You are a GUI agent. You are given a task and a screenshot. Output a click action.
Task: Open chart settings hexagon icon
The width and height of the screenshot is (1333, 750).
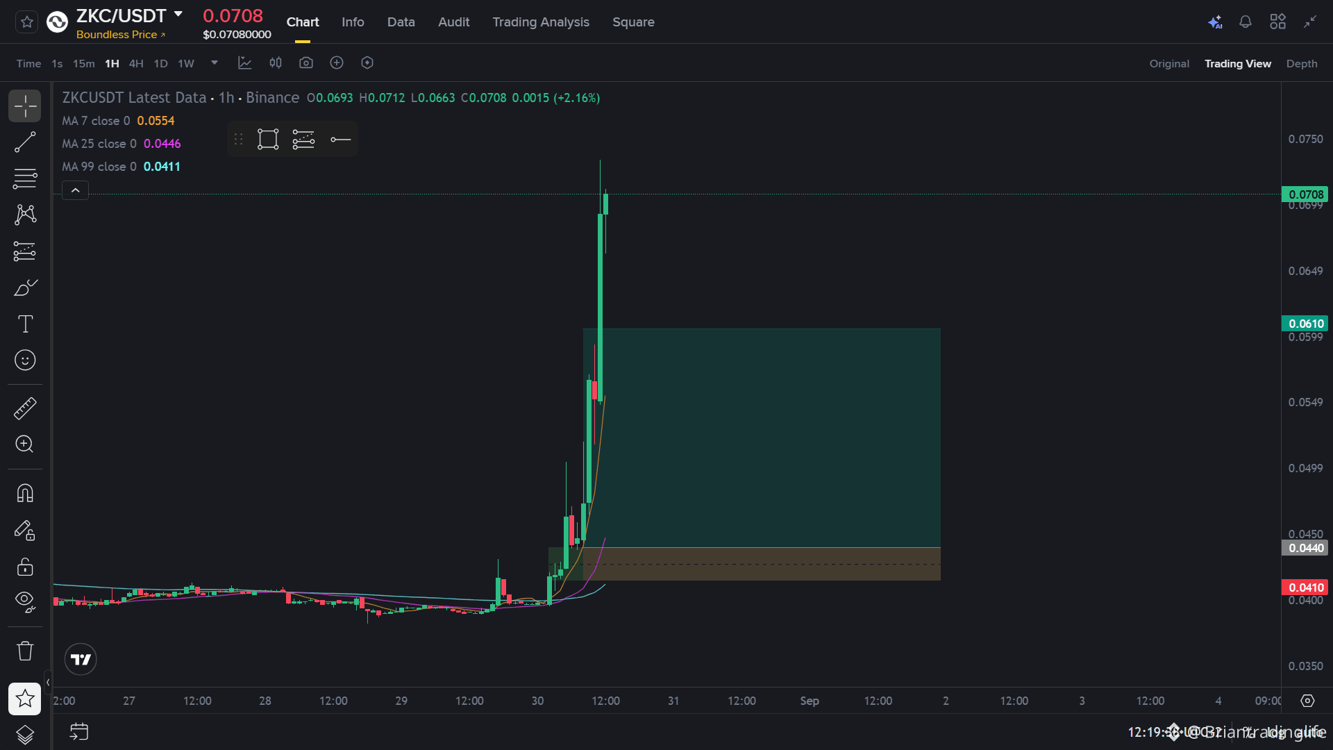click(367, 63)
